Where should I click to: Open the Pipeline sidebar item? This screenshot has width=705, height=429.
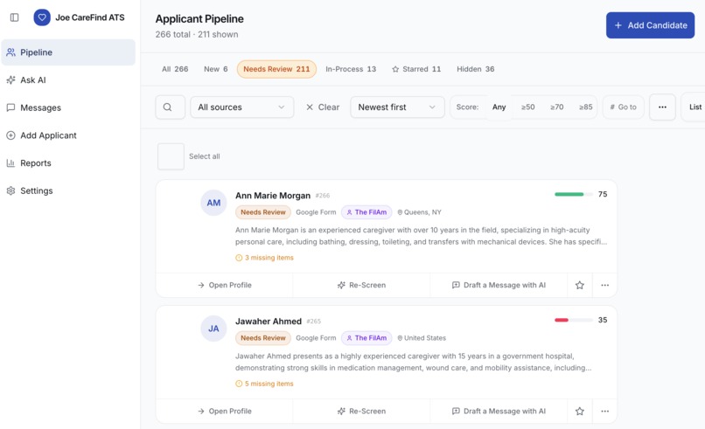tap(68, 52)
